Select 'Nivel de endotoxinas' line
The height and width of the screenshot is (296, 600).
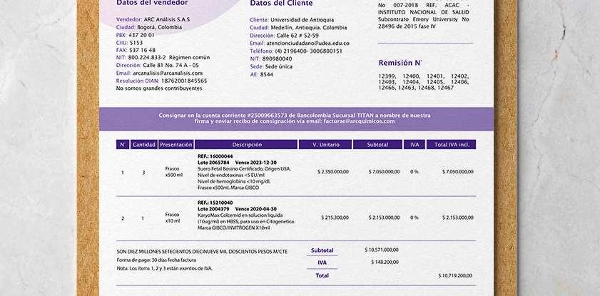pyautogui.click(x=231, y=175)
